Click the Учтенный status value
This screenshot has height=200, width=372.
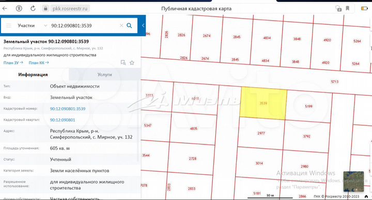point(60,159)
